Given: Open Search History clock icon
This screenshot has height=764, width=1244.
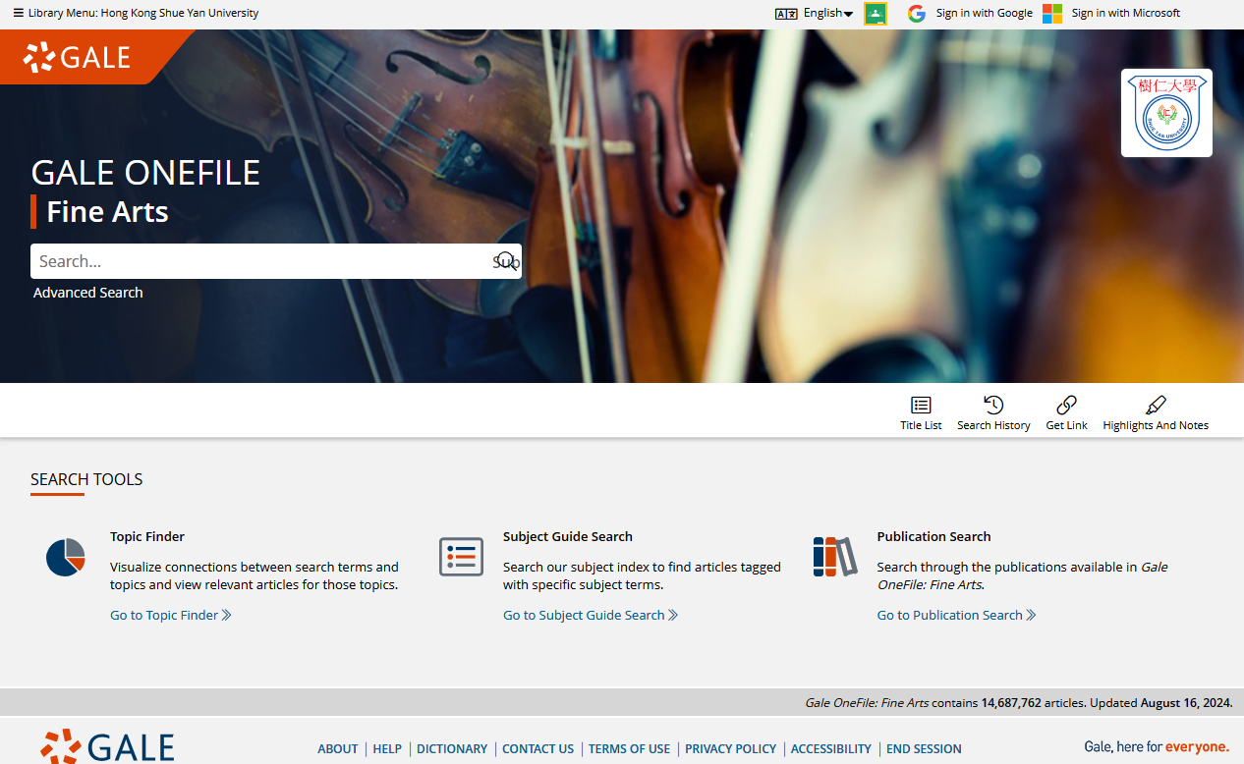Looking at the screenshot, I should [x=993, y=405].
